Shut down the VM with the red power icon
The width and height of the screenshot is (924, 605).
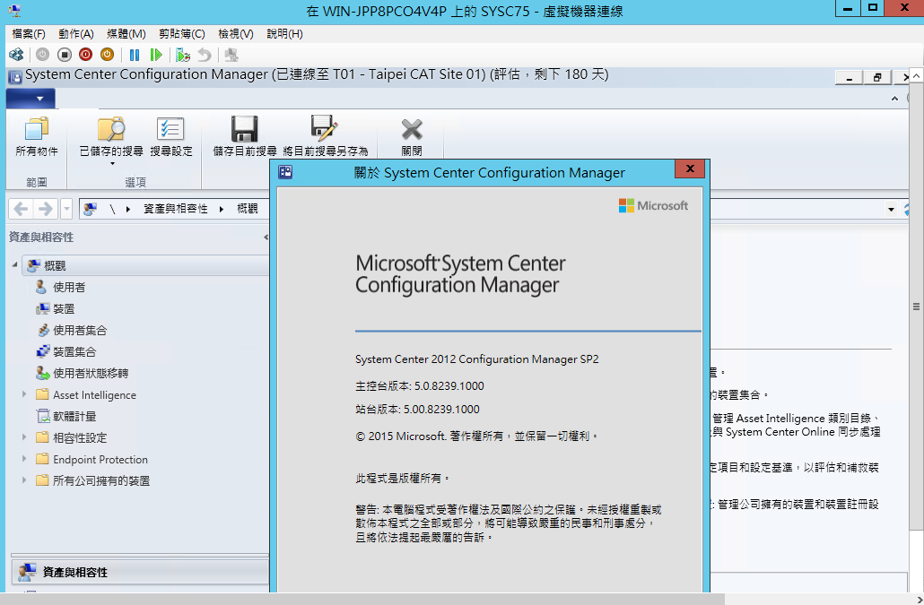click(86, 55)
